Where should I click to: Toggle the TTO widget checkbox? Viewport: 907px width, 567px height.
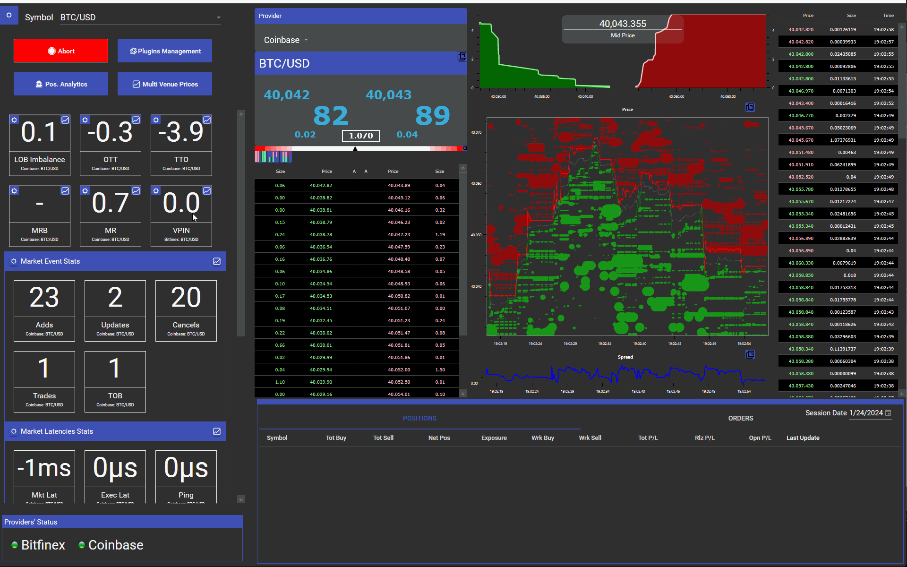pyautogui.click(x=207, y=120)
